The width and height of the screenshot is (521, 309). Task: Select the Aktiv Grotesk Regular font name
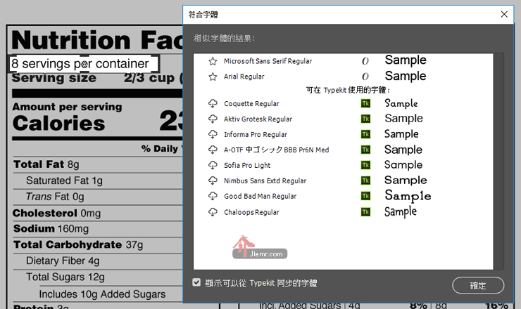[258, 119]
